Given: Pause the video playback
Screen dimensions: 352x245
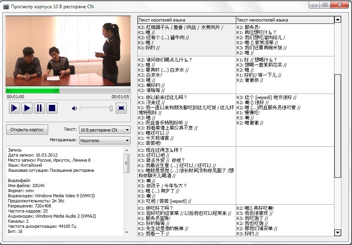Looking at the screenshot, I should (40, 108).
